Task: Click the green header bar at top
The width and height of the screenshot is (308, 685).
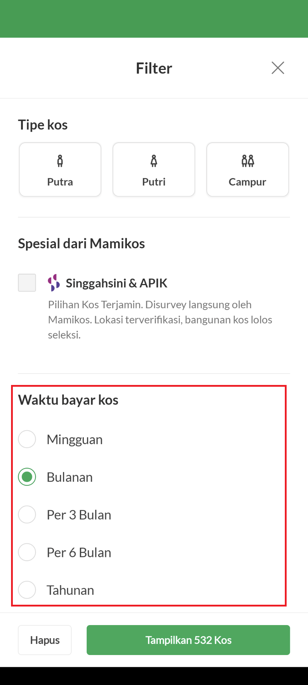Action: click(x=154, y=19)
